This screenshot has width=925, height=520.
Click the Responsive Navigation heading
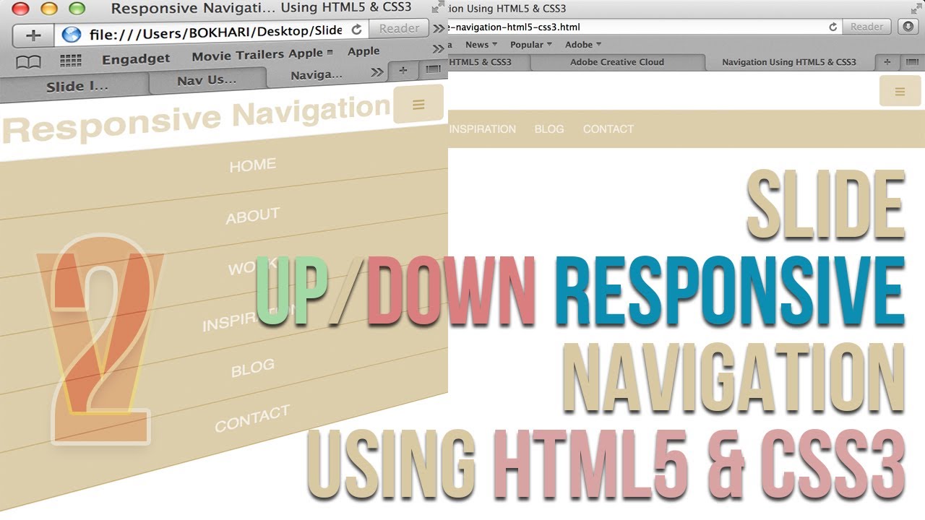197,119
